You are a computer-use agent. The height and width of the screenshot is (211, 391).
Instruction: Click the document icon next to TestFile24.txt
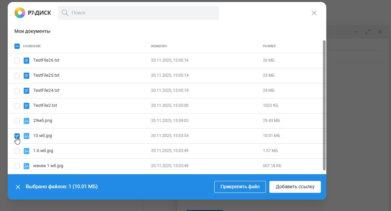coord(26,91)
